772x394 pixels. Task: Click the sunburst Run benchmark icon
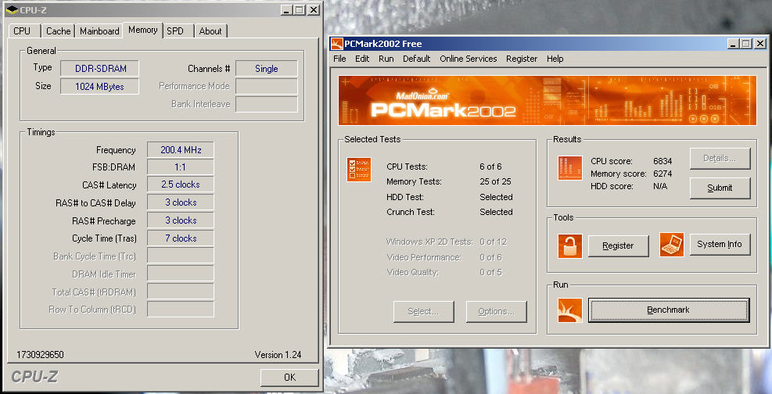tap(570, 310)
